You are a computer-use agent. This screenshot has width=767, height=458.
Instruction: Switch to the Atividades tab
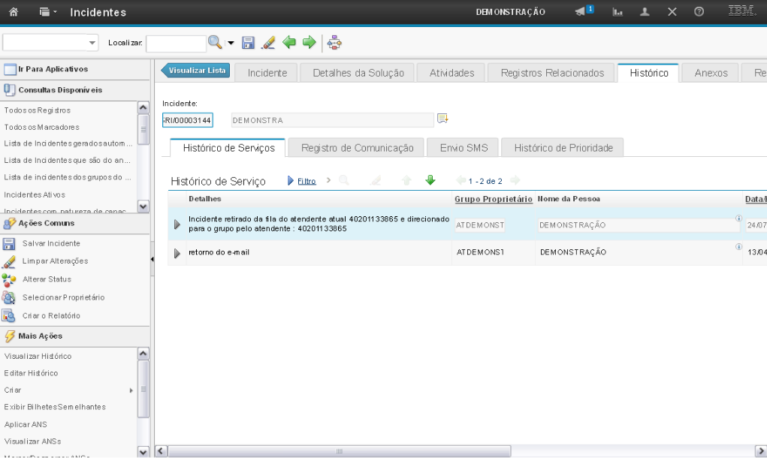(x=451, y=73)
